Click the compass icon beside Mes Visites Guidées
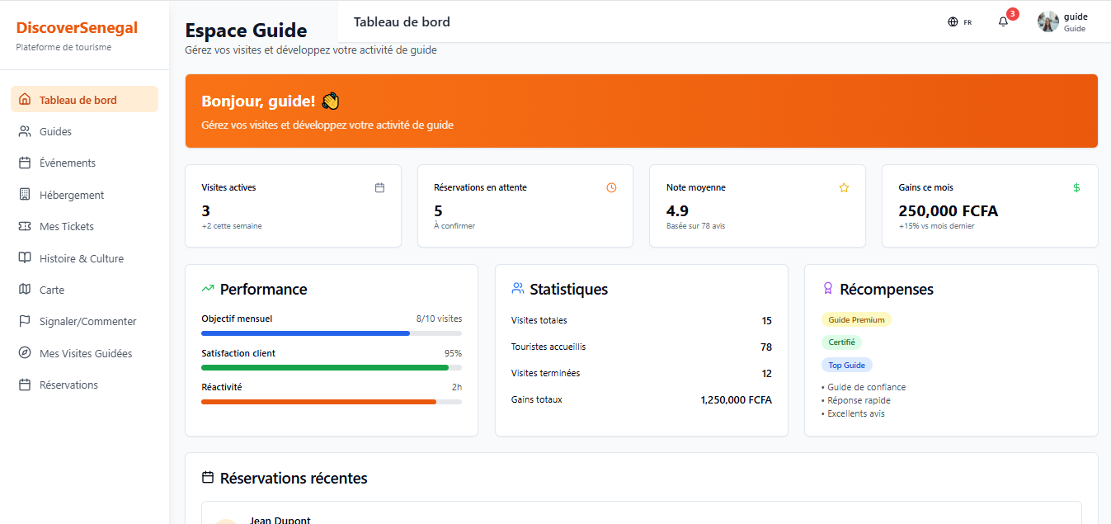 pos(25,353)
